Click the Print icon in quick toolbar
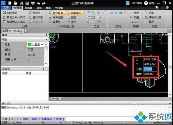 [x=33, y=3]
